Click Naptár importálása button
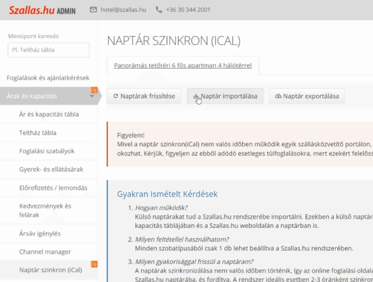 (x=225, y=96)
